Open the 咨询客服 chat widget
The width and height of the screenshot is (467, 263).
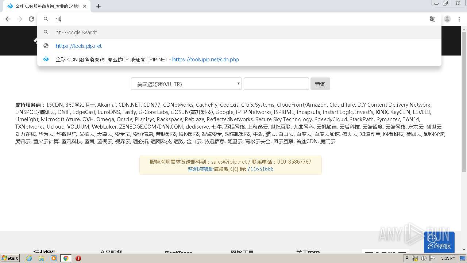tap(439, 242)
